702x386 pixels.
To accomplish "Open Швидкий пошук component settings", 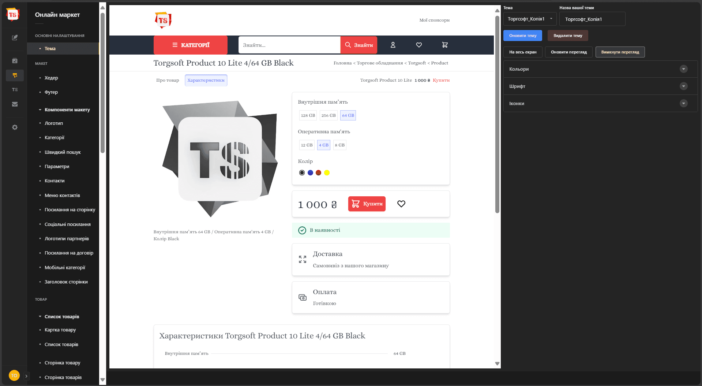I will point(63,152).
